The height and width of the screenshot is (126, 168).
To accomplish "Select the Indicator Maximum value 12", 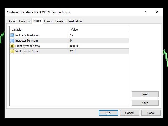I will point(99,35).
